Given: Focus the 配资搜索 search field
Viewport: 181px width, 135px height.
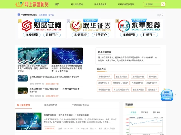Looking at the screenshot, I should point(152,4).
